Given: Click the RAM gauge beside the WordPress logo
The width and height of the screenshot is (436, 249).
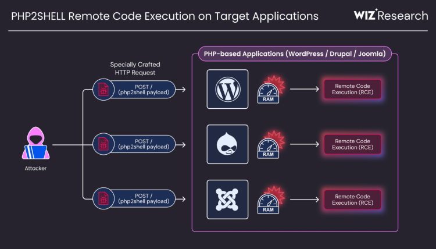Looking at the screenshot, I should point(268,93).
